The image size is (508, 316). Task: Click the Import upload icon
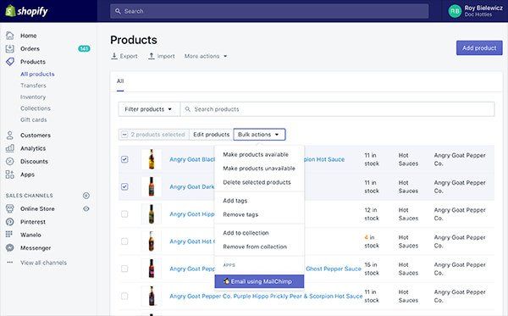[x=152, y=56]
